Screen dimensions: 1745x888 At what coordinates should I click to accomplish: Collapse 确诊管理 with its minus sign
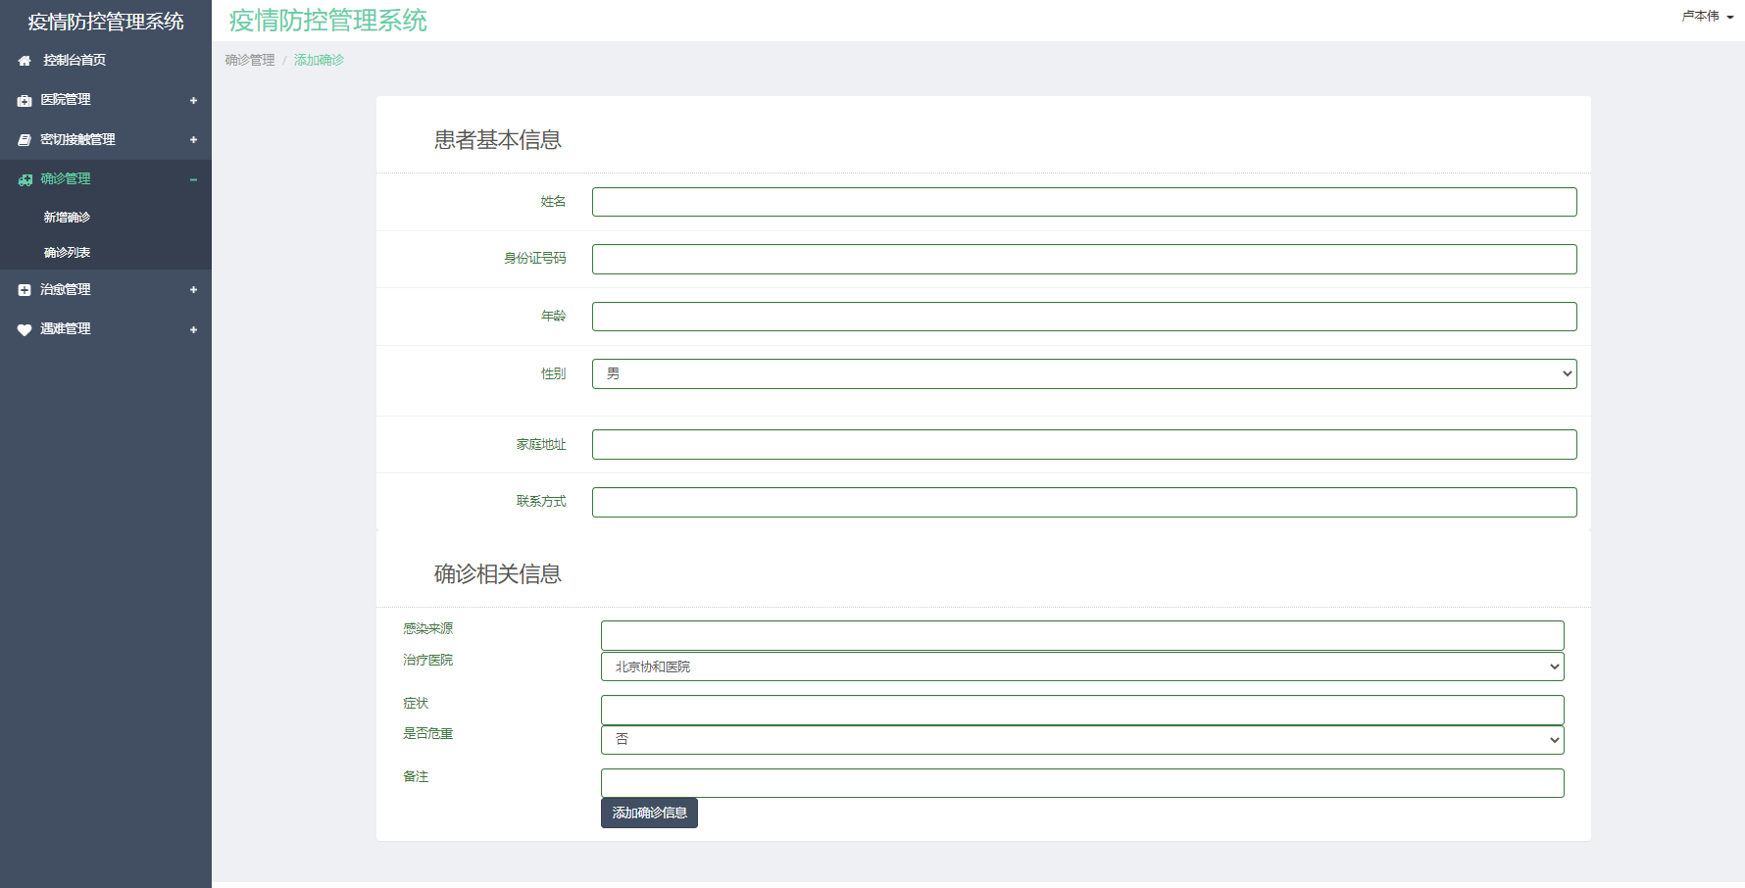(193, 179)
